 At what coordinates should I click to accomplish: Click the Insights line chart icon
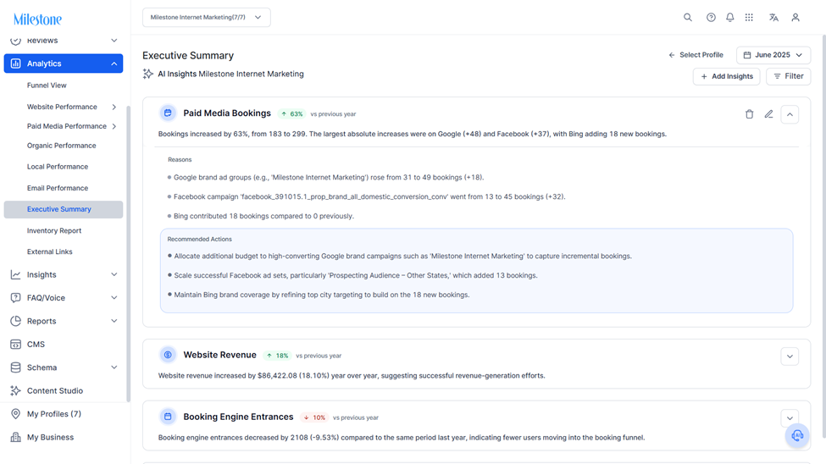pos(16,274)
